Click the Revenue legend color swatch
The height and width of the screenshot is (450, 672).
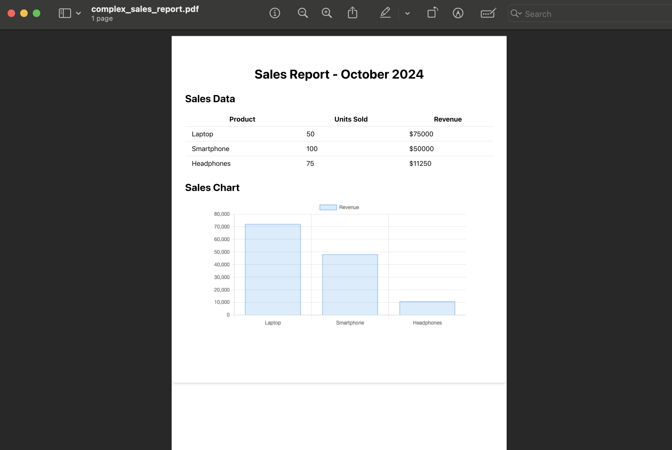click(x=328, y=207)
